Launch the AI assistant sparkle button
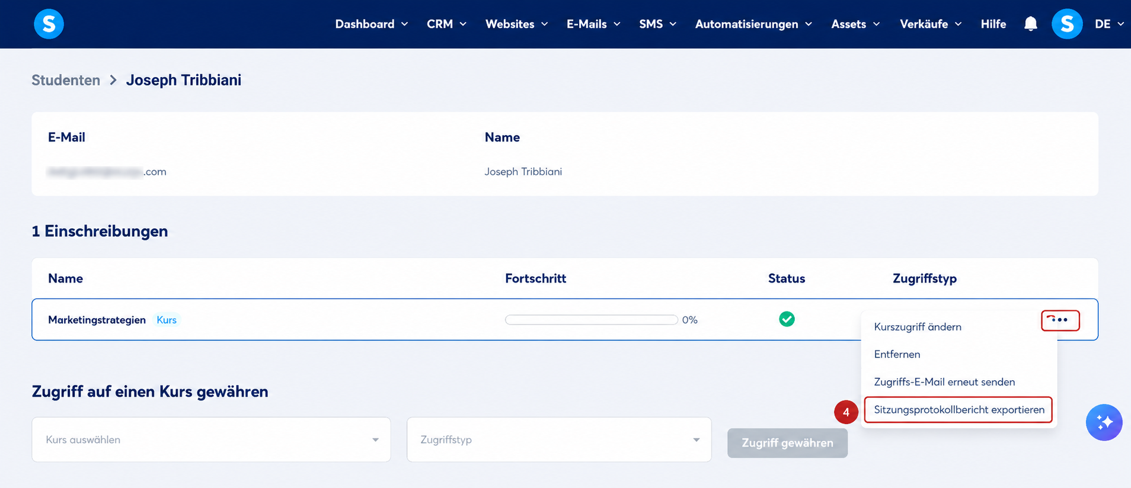This screenshot has height=488, width=1131. (x=1104, y=422)
